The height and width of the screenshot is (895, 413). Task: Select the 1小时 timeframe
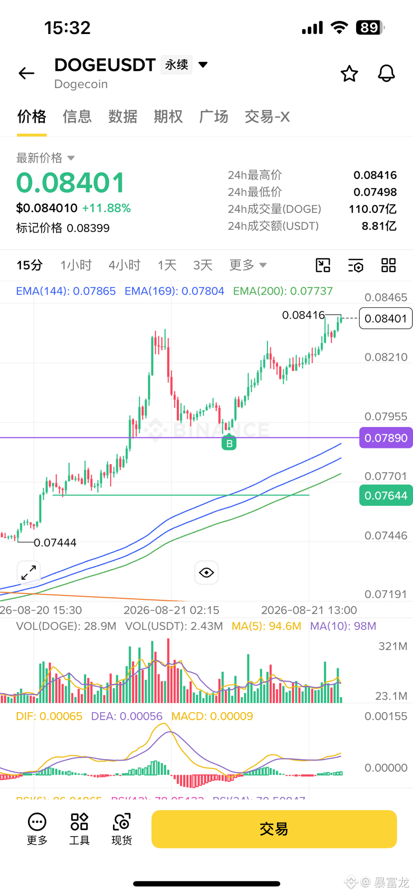76,265
